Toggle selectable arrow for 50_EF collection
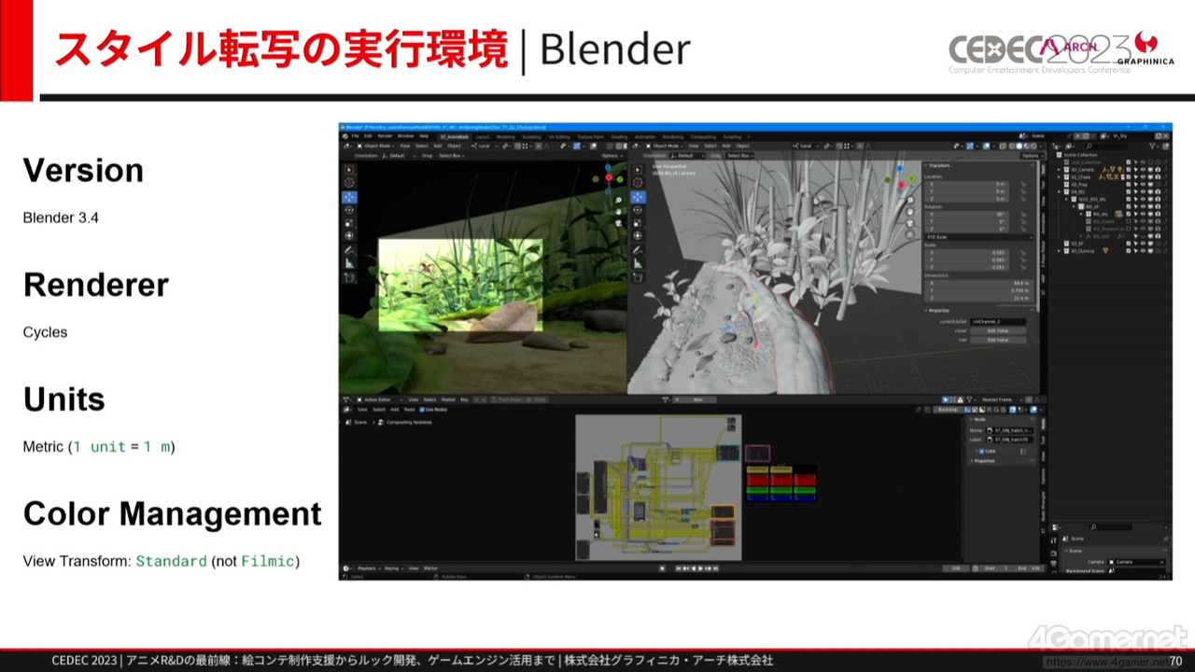This screenshot has width=1195, height=672. click(1136, 244)
